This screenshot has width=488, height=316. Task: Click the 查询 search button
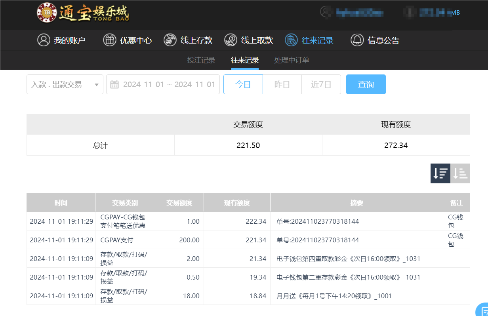point(366,84)
